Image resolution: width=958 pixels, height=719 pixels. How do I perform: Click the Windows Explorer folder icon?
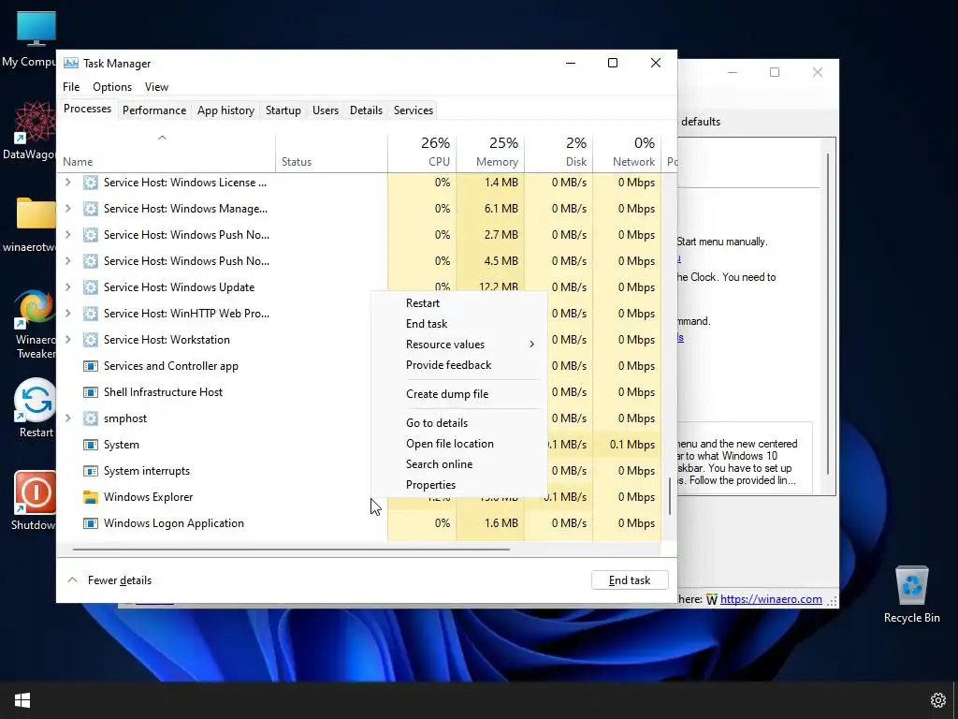(91, 497)
